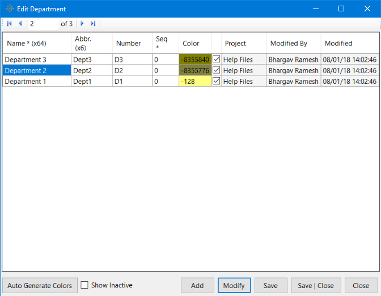Screen dimensions: 381x296
Task: Click the D3 number cell
Action: coord(132,60)
